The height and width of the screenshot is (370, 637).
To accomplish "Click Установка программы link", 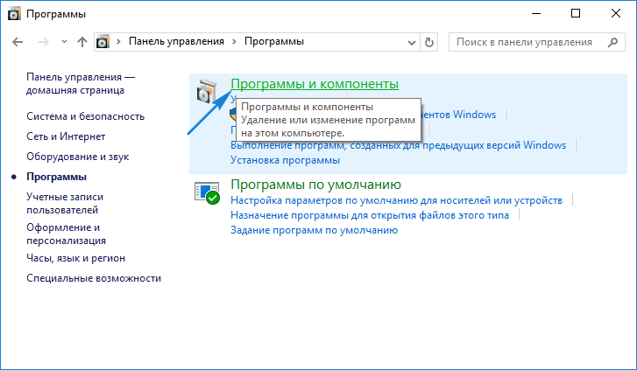I will pyautogui.click(x=285, y=160).
